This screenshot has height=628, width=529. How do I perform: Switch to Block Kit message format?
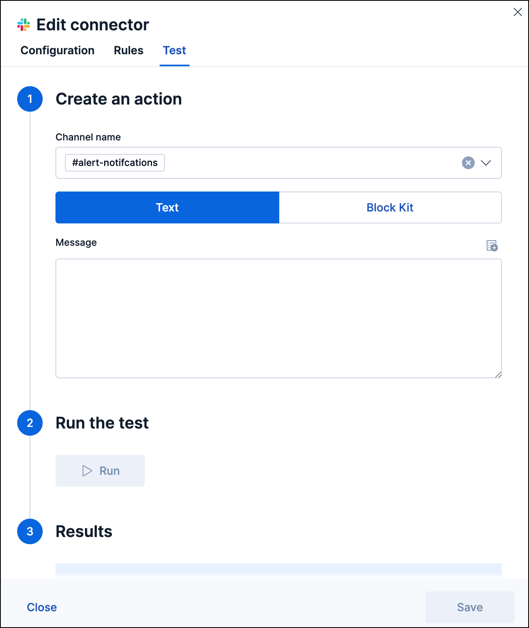390,207
